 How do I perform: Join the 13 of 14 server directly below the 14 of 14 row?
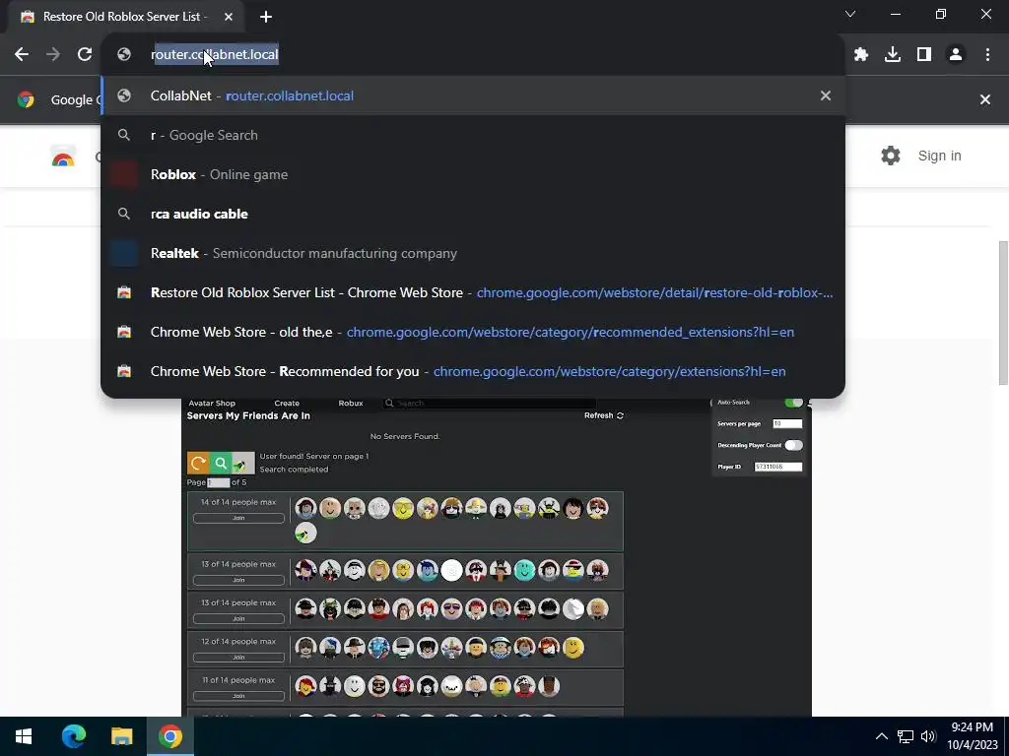click(x=238, y=580)
